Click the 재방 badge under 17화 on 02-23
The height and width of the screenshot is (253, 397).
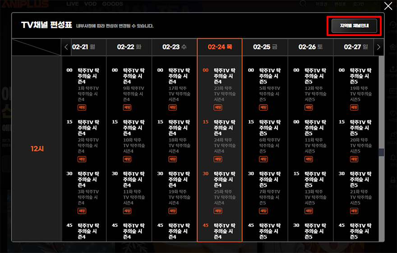(x=173, y=107)
